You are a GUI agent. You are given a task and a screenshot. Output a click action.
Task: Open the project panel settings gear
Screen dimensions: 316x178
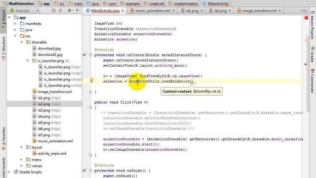click(x=70, y=10)
